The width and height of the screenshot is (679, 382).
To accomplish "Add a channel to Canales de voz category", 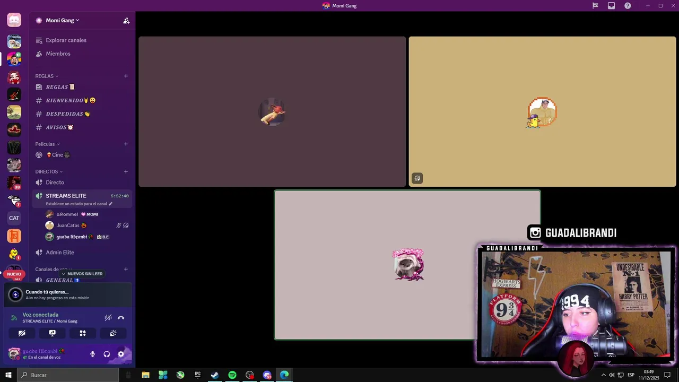I will 126,269.
